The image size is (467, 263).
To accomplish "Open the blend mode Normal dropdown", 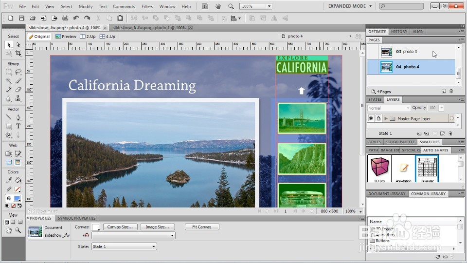I will pyautogui.click(x=389, y=108).
